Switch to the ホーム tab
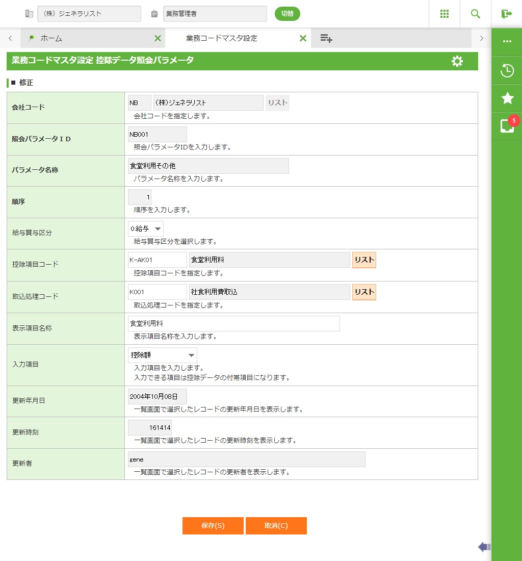The image size is (522, 561). coord(87,38)
